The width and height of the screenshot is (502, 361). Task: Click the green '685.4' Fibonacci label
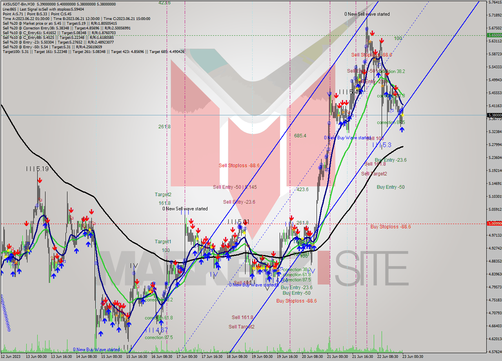coord(300,135)
